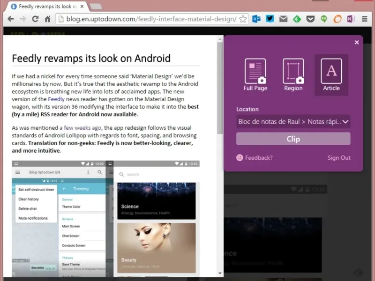Open a new tab with blank tab button

[x=97, y=7]
